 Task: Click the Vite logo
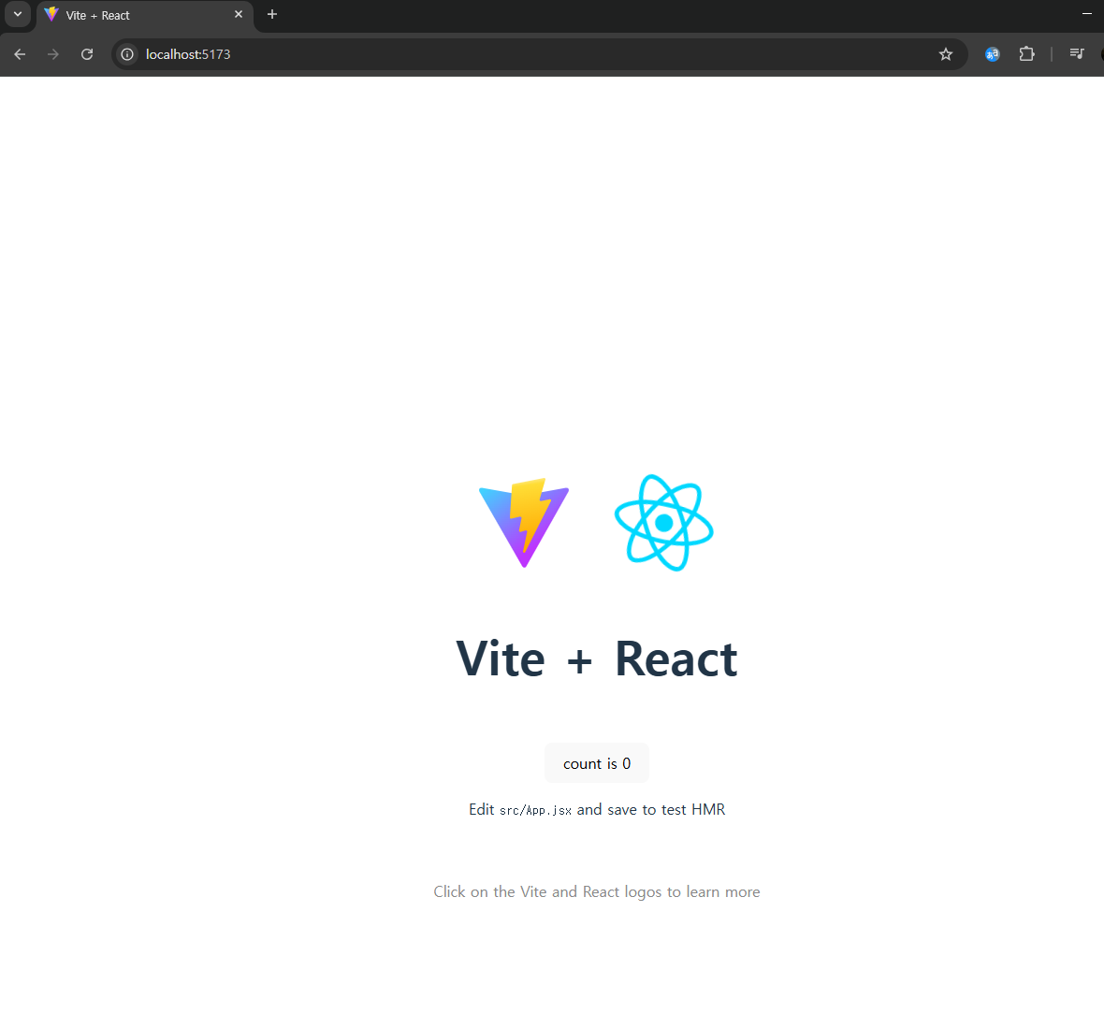click(524, 523)
